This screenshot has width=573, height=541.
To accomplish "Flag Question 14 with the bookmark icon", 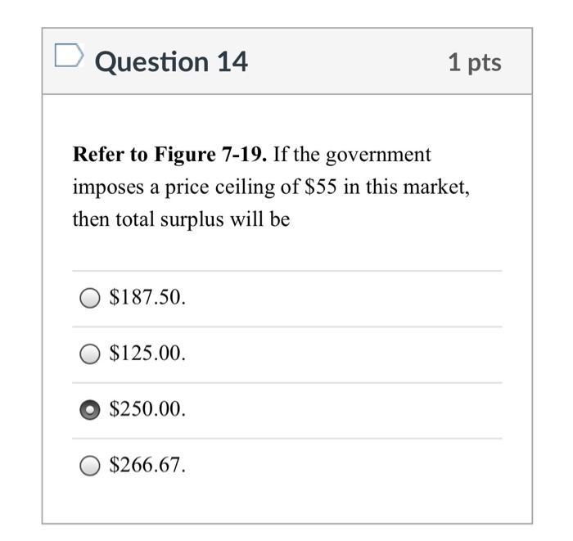I will tap(69, 55).
